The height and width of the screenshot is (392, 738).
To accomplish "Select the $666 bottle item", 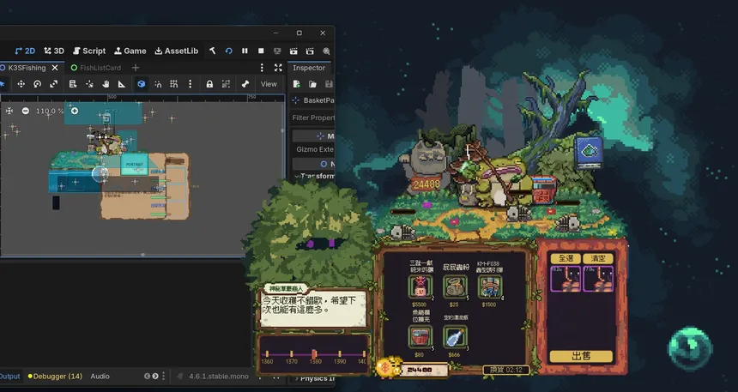I will [x=455, y=336].
